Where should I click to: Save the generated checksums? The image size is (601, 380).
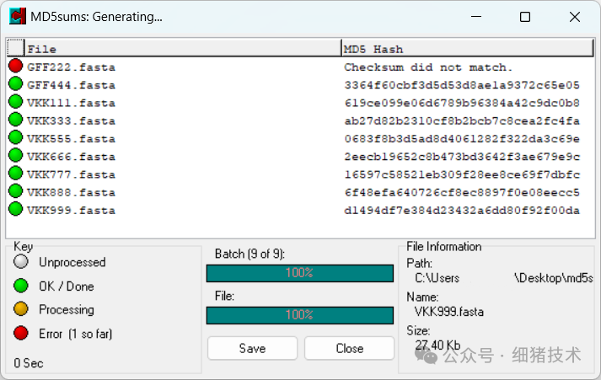coord(252,348)
